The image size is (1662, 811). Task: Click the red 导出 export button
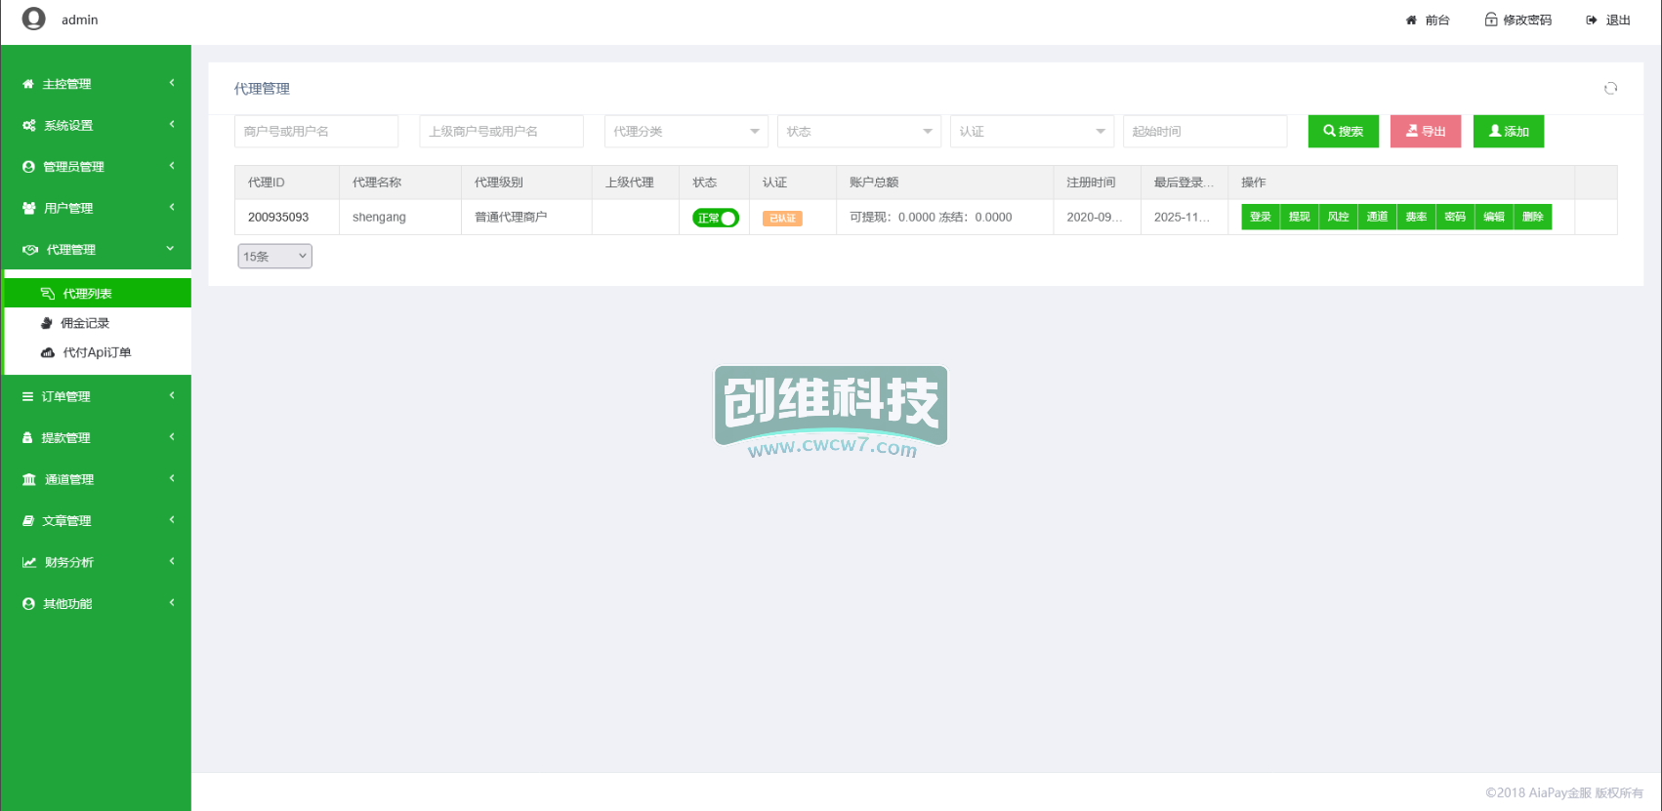coord(1425,132)
